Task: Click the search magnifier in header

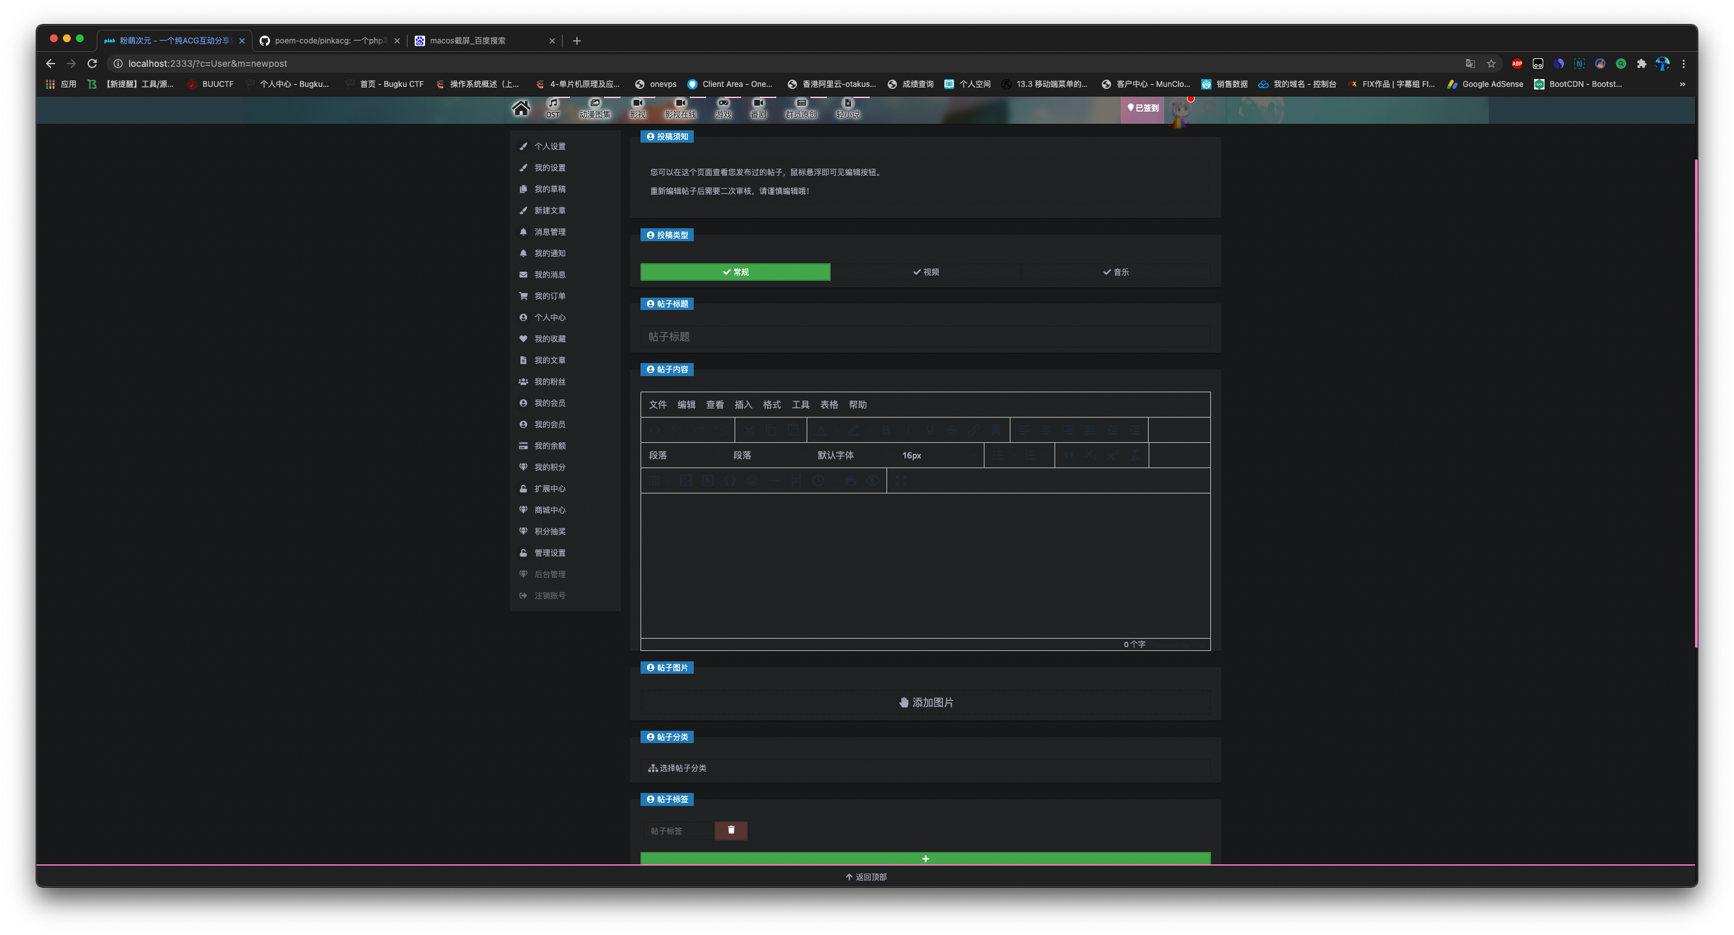Action: (x=1211, y=108)
